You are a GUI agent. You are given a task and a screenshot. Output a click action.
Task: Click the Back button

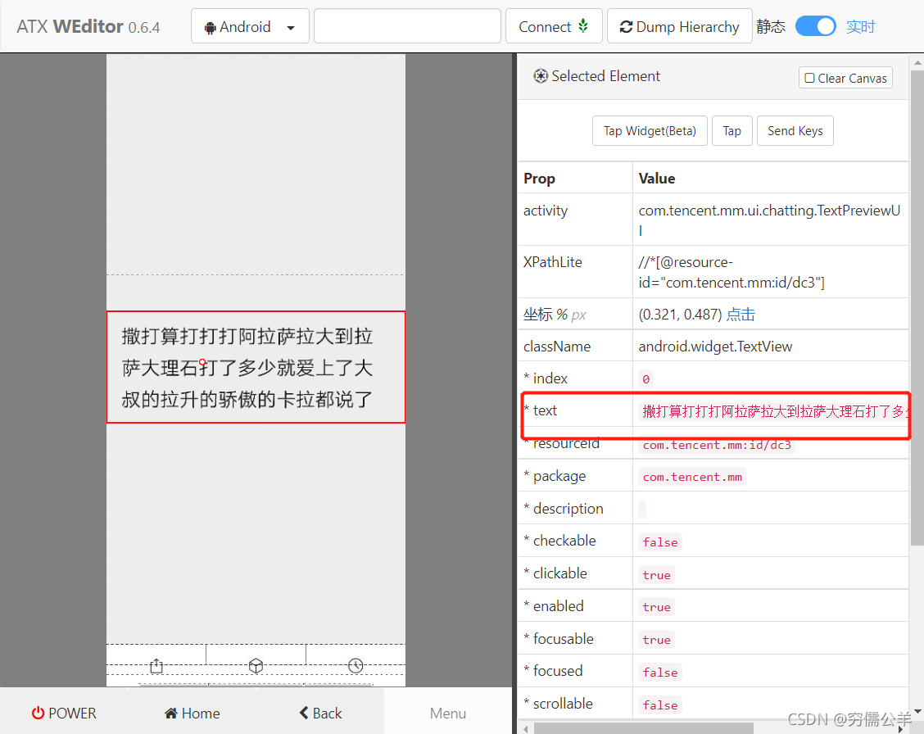pyautogui.click(x=320, y=714)
